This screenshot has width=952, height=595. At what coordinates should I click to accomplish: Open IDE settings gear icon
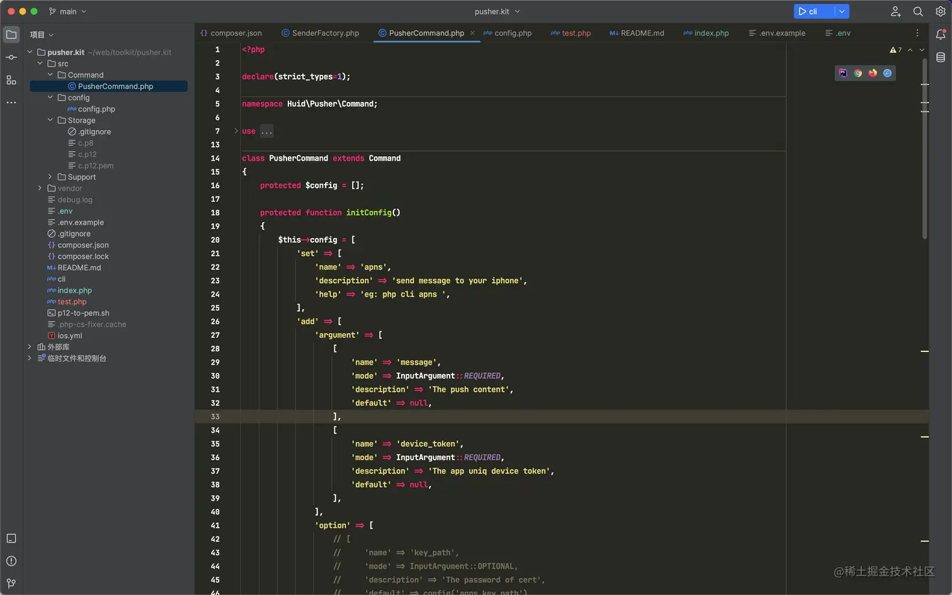(x=941, y=11)
